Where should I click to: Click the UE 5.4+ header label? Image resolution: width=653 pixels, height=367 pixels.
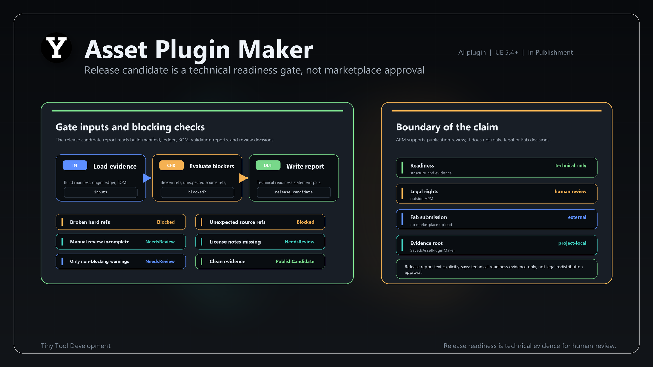click(506, 52)
